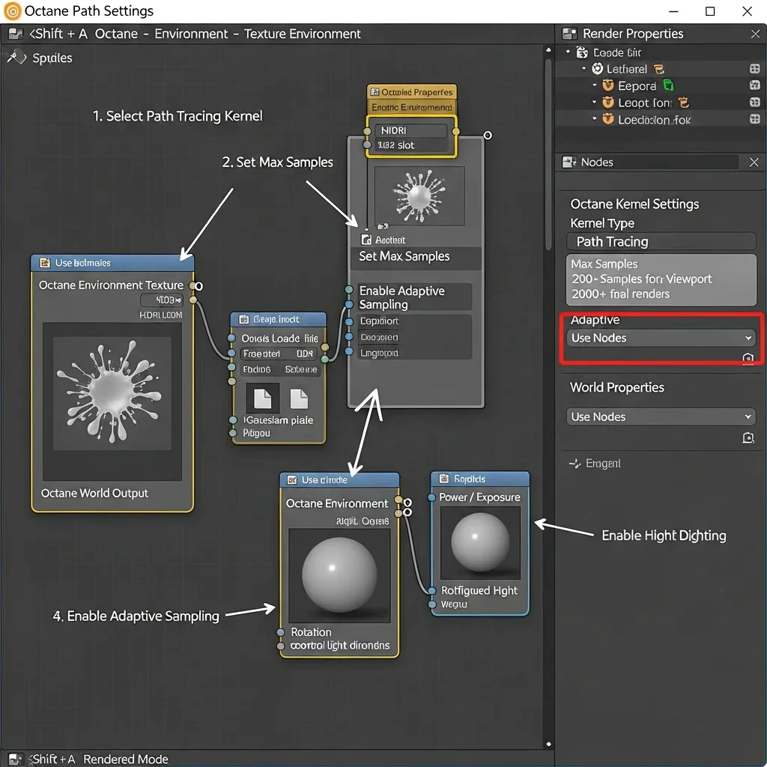This screenshot has width=767, height=767.
Task: Click the Enable Adaptive Sampling field in node
Action: click(414, 297)
